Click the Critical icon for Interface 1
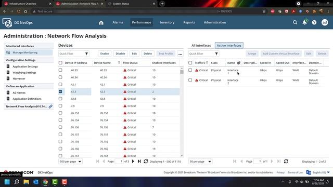Screen dimensions: 333x187 (x=197, y=70)
